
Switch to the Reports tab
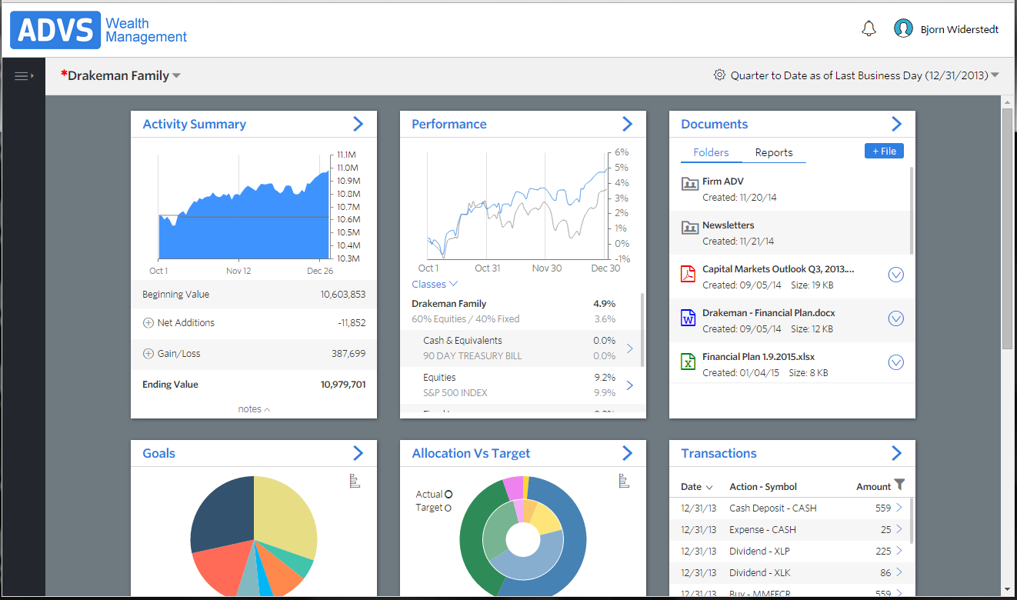coord(774,152)
